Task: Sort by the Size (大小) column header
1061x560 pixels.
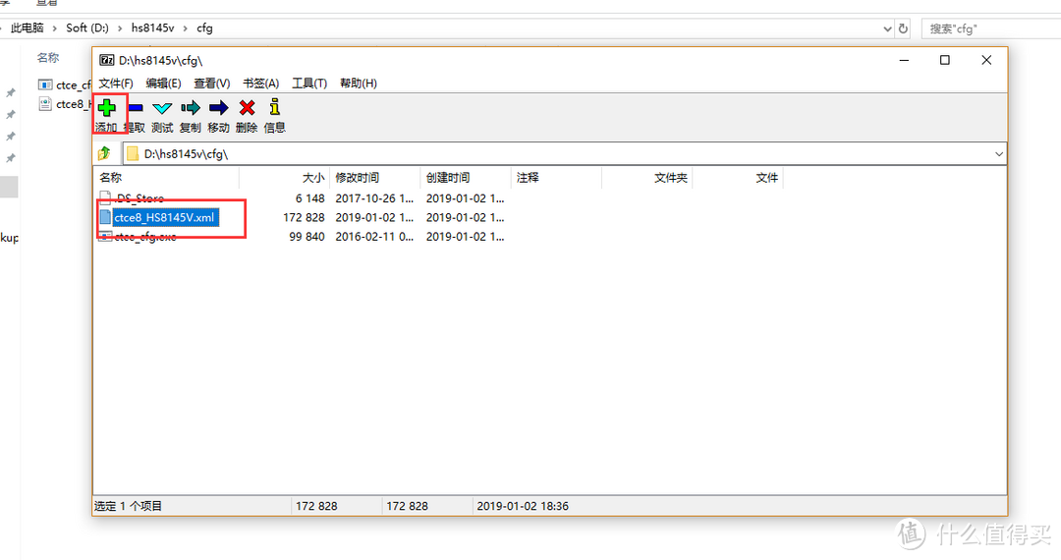Action: [x=285, y=178]
